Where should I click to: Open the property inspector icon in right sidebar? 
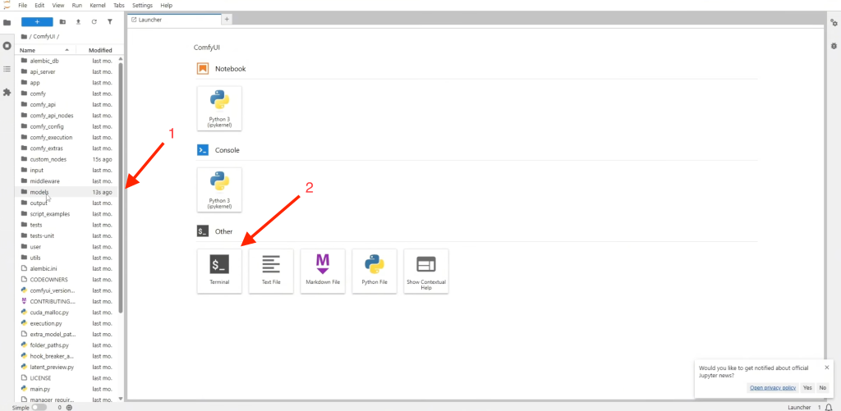(834, 22)
